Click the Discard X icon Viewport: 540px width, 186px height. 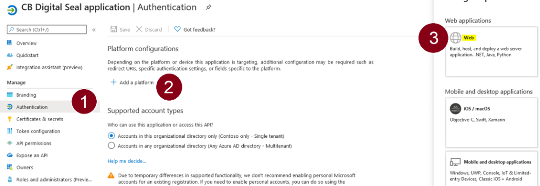[x=139, y=30]
